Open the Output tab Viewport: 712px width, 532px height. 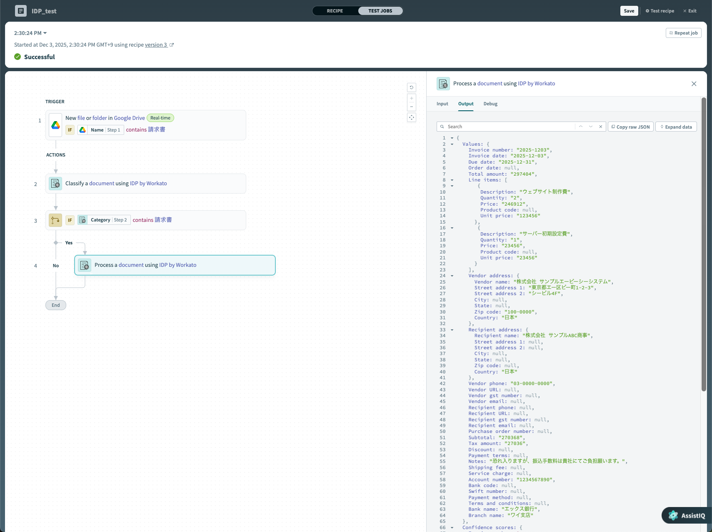pos(466,104)
